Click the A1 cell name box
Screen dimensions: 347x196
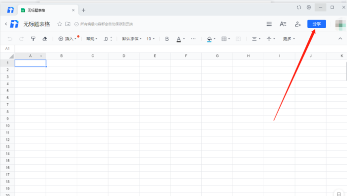click(7, 49)
